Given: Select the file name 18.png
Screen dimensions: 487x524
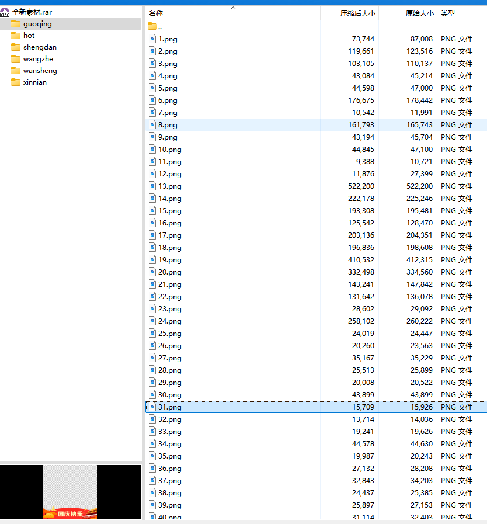Looking at the screenshot, I should click(170, 248).
